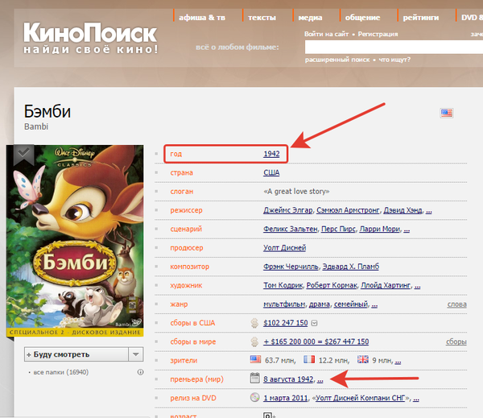The image size is (483, 418).
Task: Click the $102 247 150 box office link
Action: pyautogui.click(x=286, y=323)
